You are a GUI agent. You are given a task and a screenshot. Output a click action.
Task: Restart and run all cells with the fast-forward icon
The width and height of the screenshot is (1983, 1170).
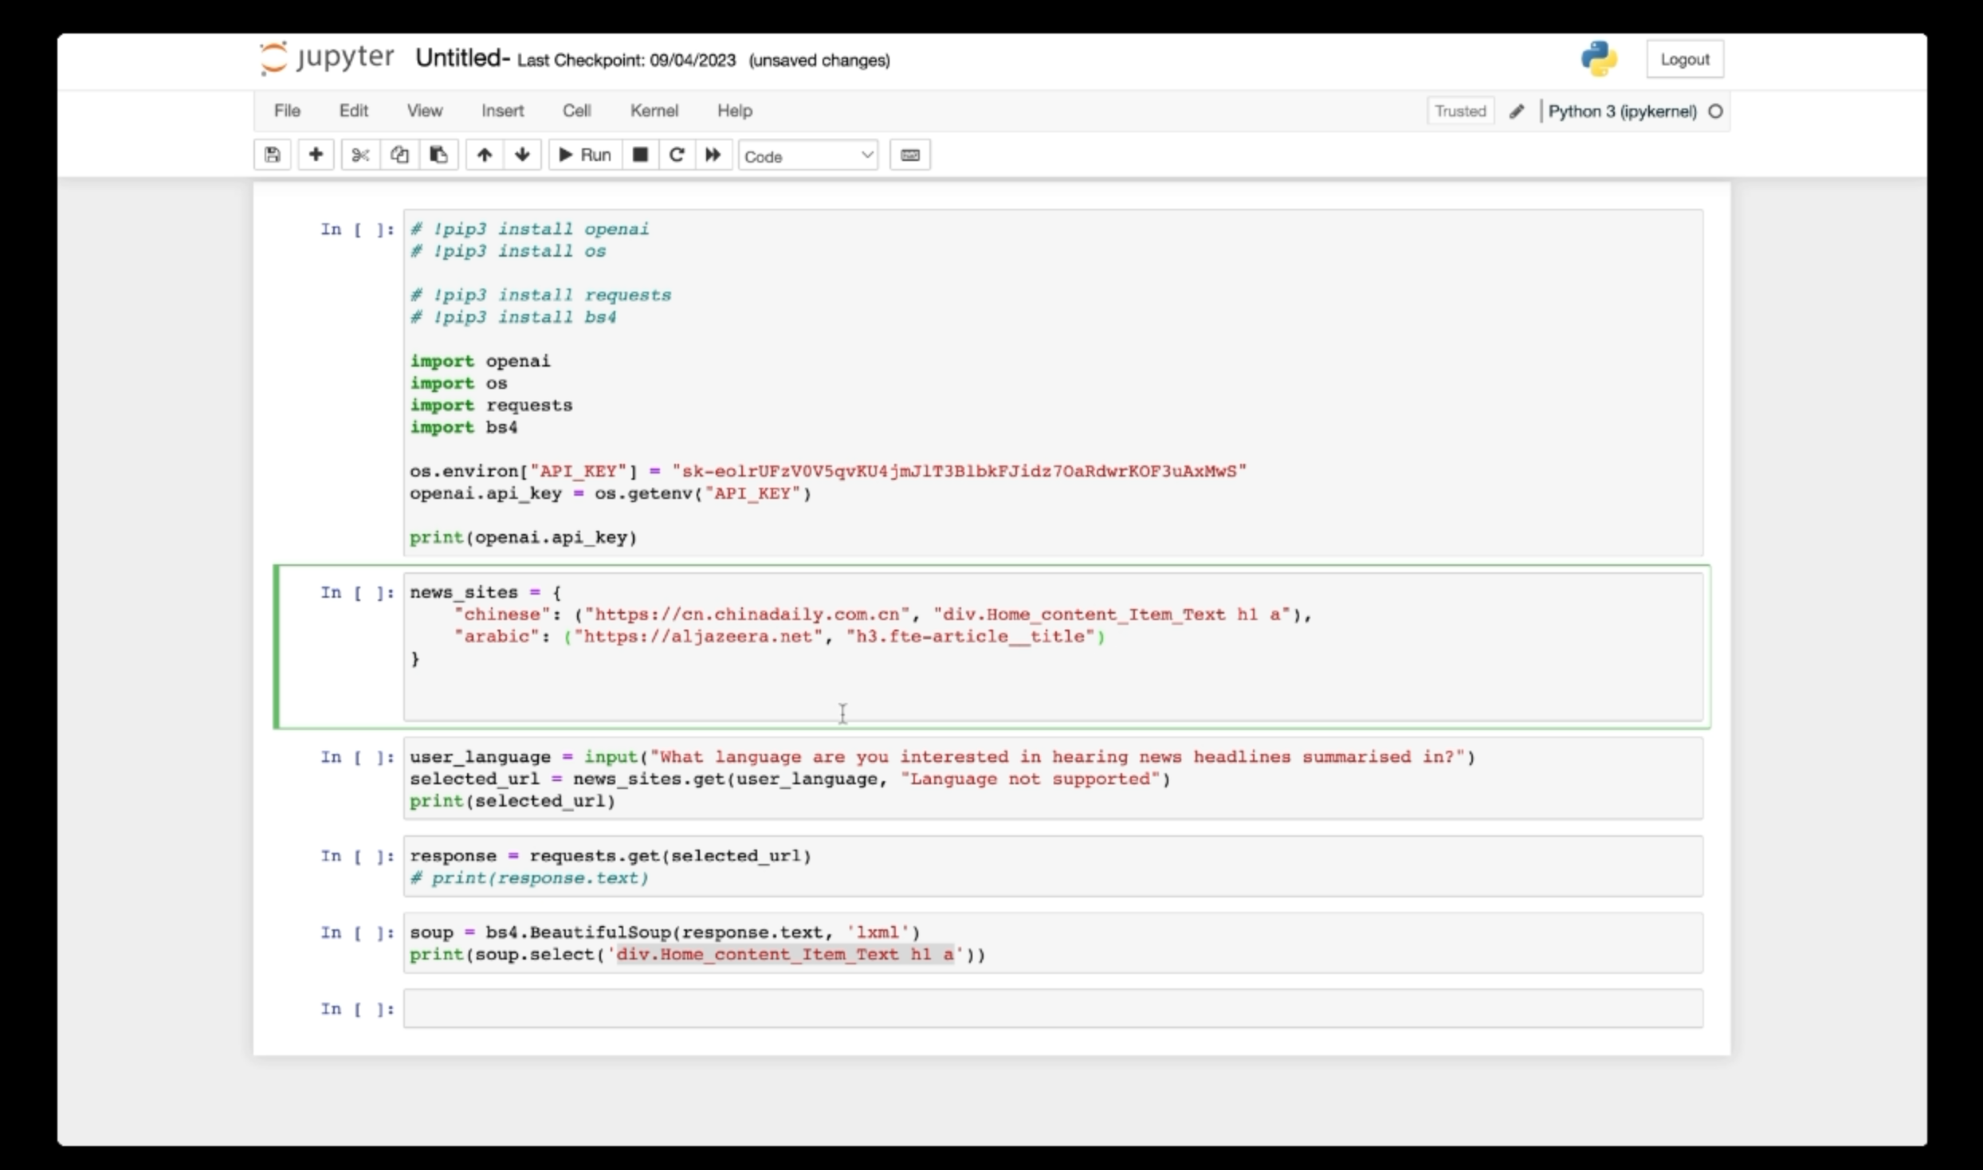tap(713, 155)
